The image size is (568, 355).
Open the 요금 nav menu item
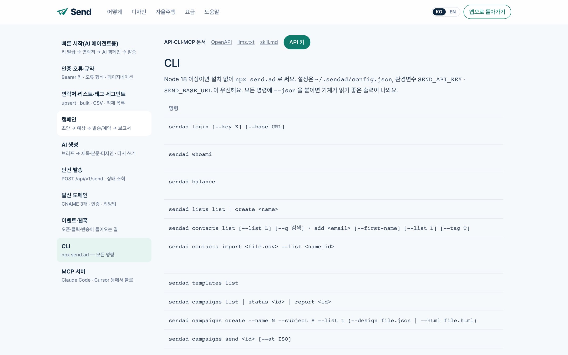click(190, 12)
